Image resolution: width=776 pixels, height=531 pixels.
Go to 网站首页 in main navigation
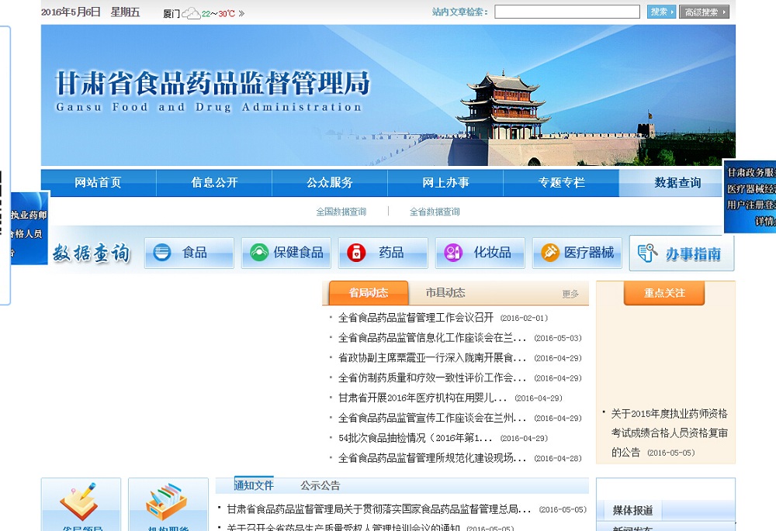pos(98,182)
